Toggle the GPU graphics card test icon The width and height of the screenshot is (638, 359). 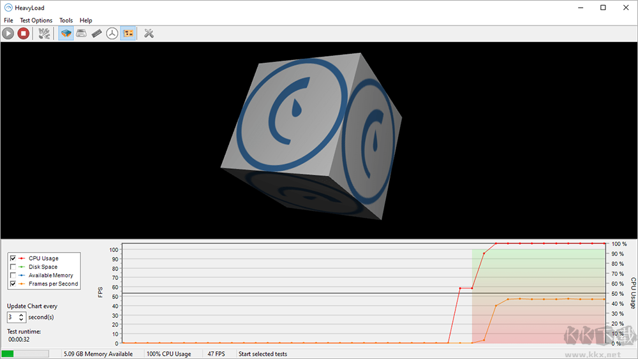pyautogui.click(x=128, y=33)
